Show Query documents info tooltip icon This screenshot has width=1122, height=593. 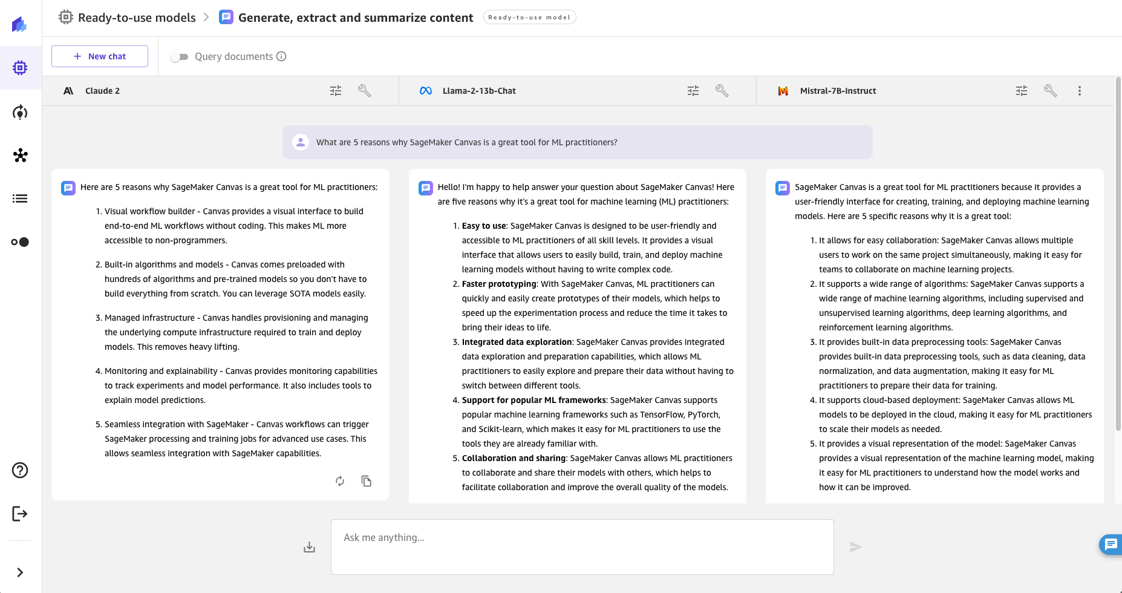pyautogui.click(x=281, y=56)
